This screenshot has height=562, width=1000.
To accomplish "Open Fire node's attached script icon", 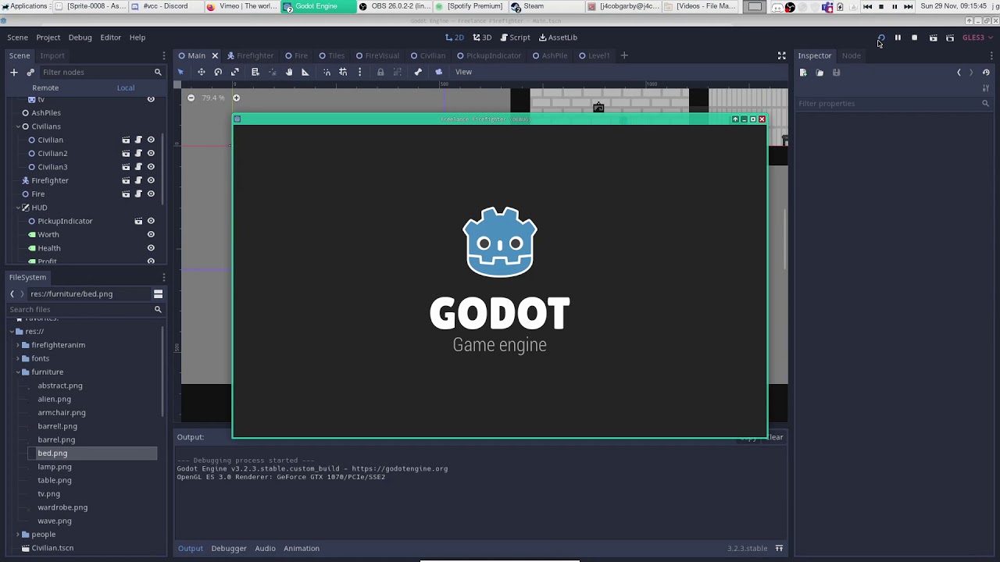I will tap(138, 194).
